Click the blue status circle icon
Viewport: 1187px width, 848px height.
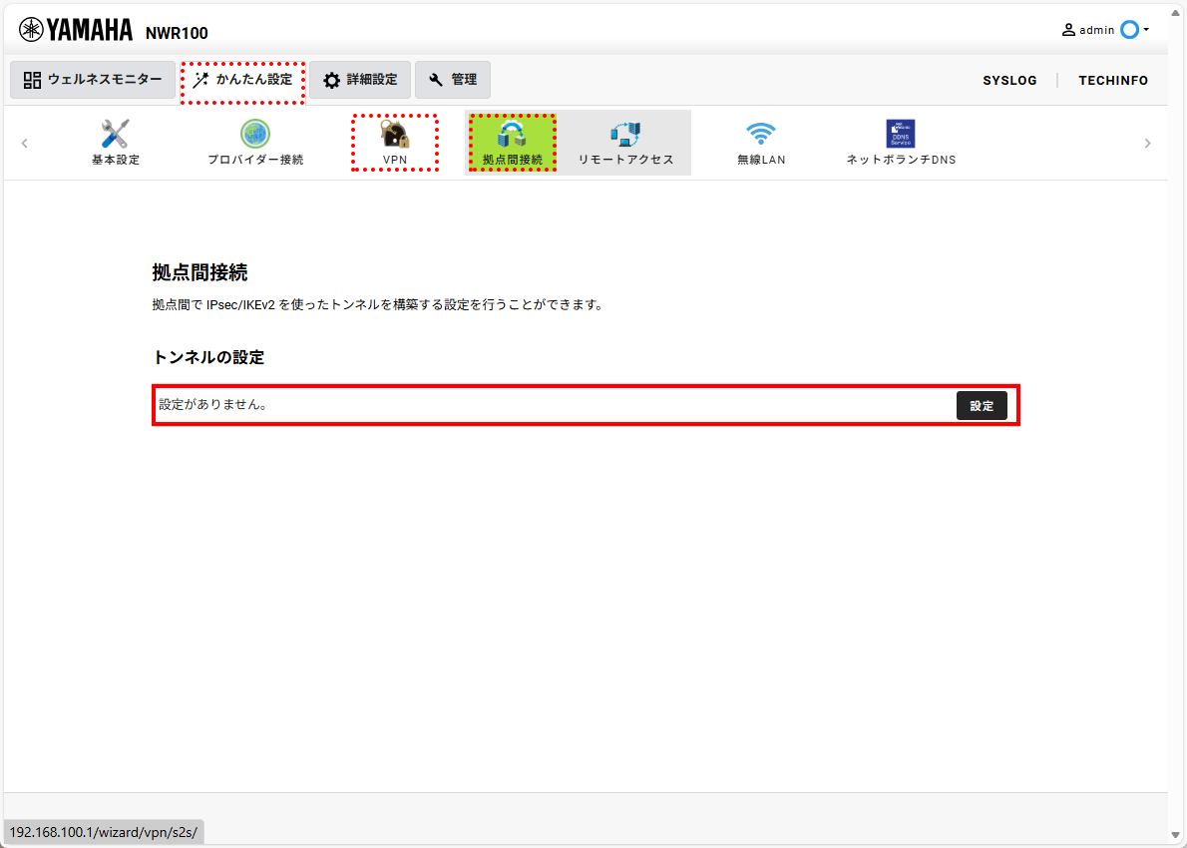pyautogui.click(x=1129, y=30)
